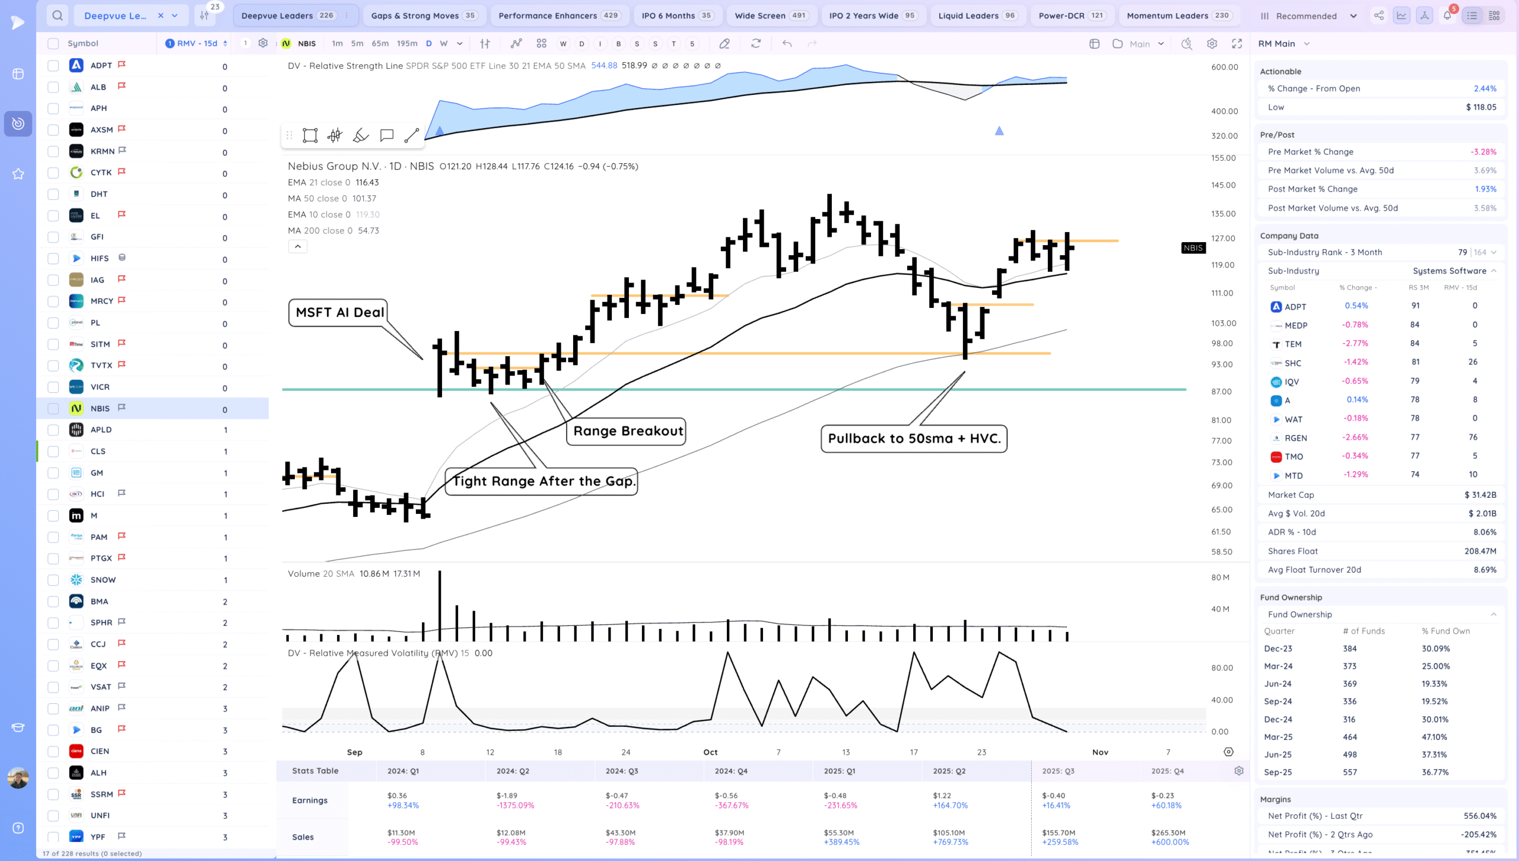Pick the trend line drawing tool
The image size is (1519, 861).
click(x=411, y=135)
